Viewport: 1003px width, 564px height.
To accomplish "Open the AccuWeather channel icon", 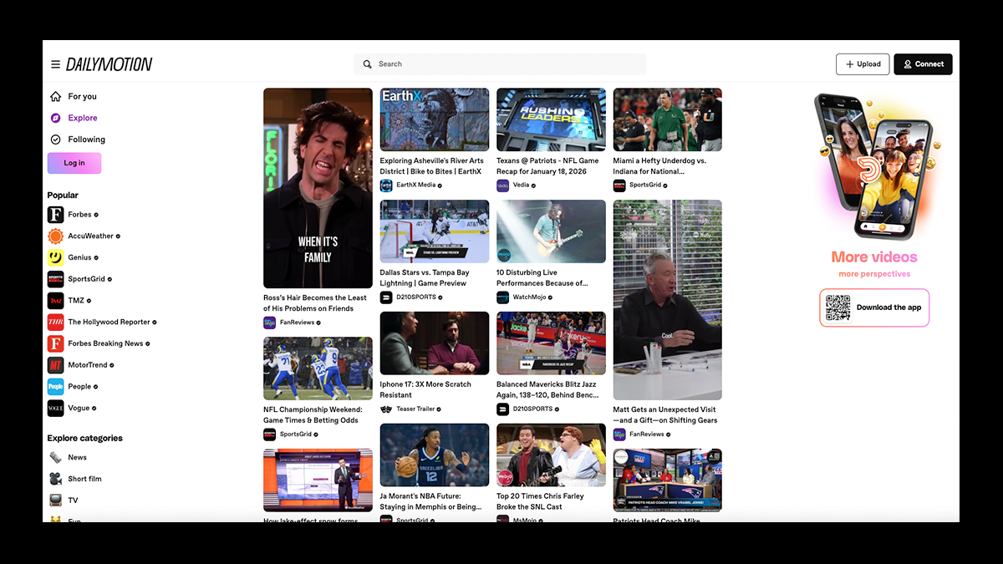I will [x=55, y=236].
